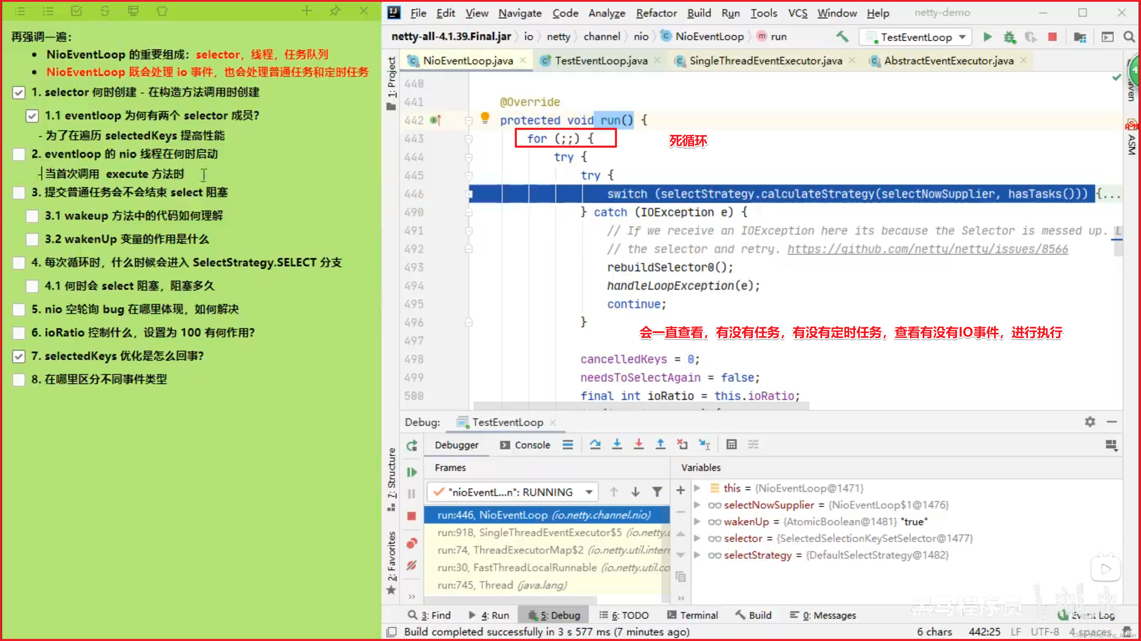This screenshot has width=1141, height=641.
Task: Switch to the TestEventLoop.java tab
Action: [601, 61]
